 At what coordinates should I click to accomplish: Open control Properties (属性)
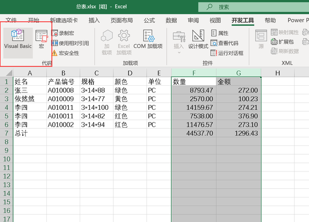[220, 33]
